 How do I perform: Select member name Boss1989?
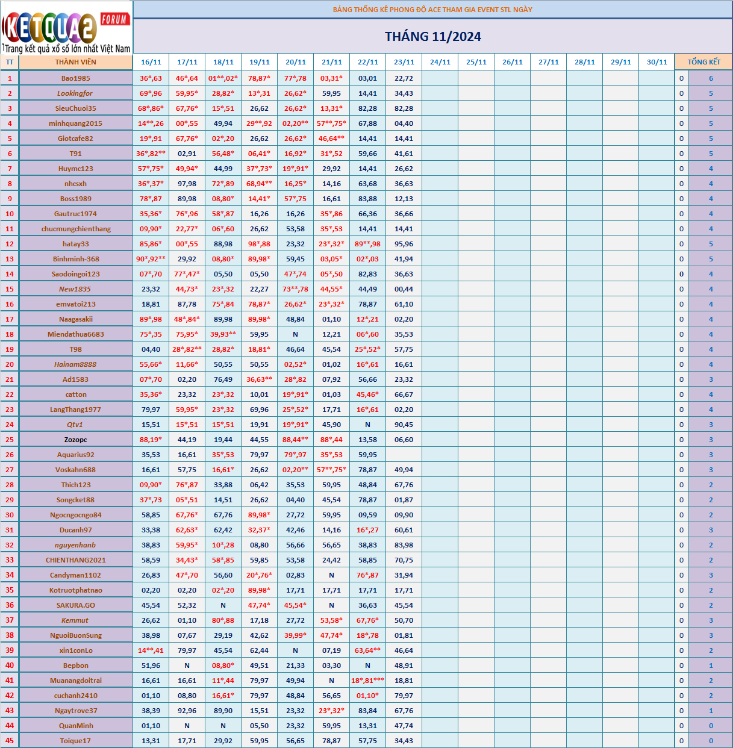[x=76, y=199]
